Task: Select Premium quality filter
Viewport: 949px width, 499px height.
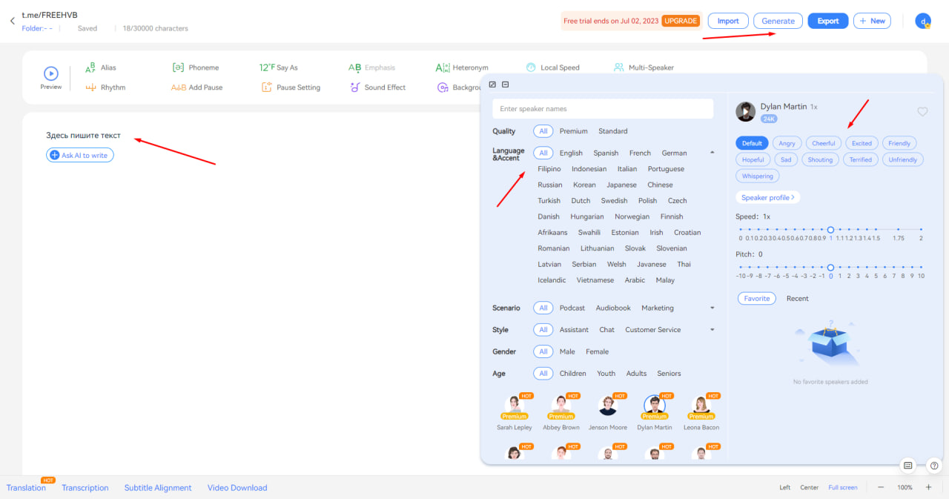Action: pos(573,131)
